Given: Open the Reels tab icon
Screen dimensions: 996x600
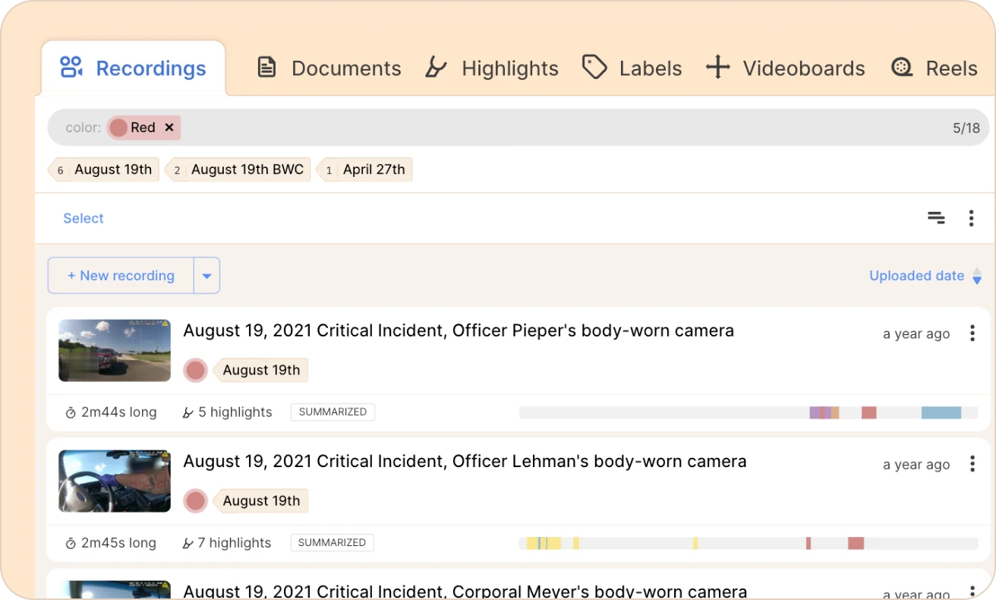Looking at the screenshot, I should click(x=901, y=68).
